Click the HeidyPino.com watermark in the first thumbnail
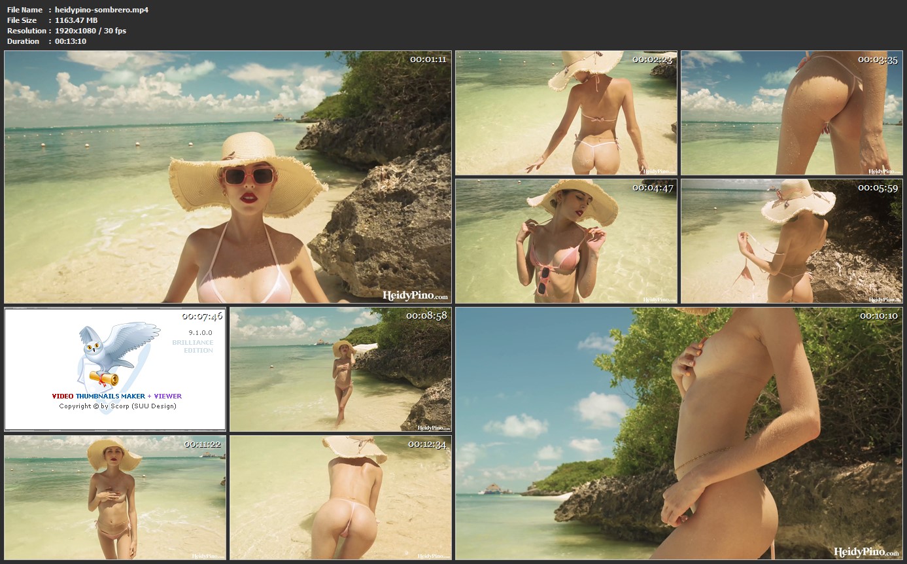This screenshot has height=564, width=907. (x=415, y=295)
